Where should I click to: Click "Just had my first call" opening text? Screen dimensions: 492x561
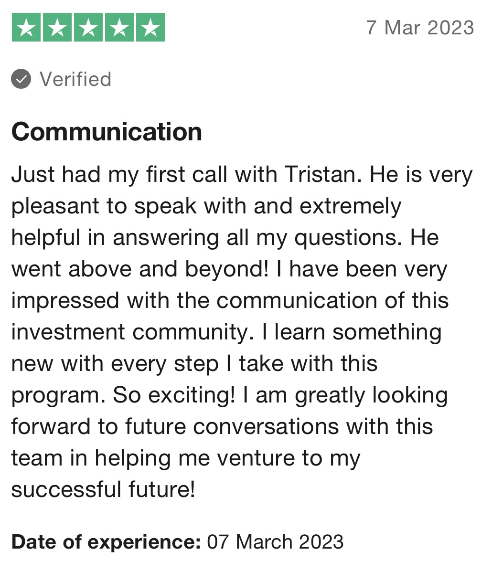click(109, 175)
